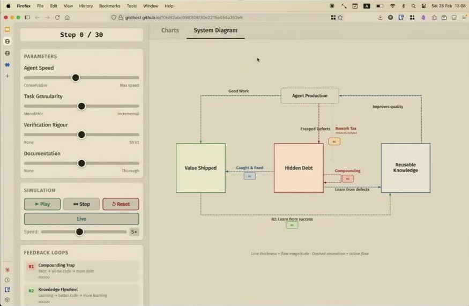The height and width of the screenshot is (306, 469).
Task: Open the Edit menu
Action: pos(54,6)
